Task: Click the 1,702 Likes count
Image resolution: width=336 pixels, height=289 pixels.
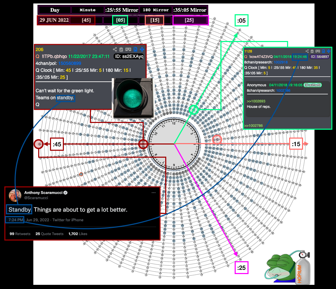Action: pos(78,234)
